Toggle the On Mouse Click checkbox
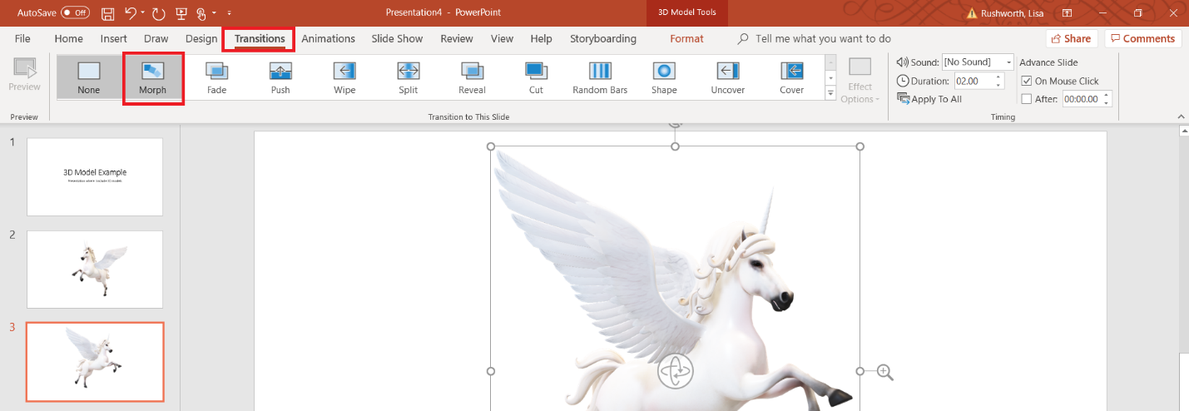1189x411 pixels. [x=1027, y=81]
